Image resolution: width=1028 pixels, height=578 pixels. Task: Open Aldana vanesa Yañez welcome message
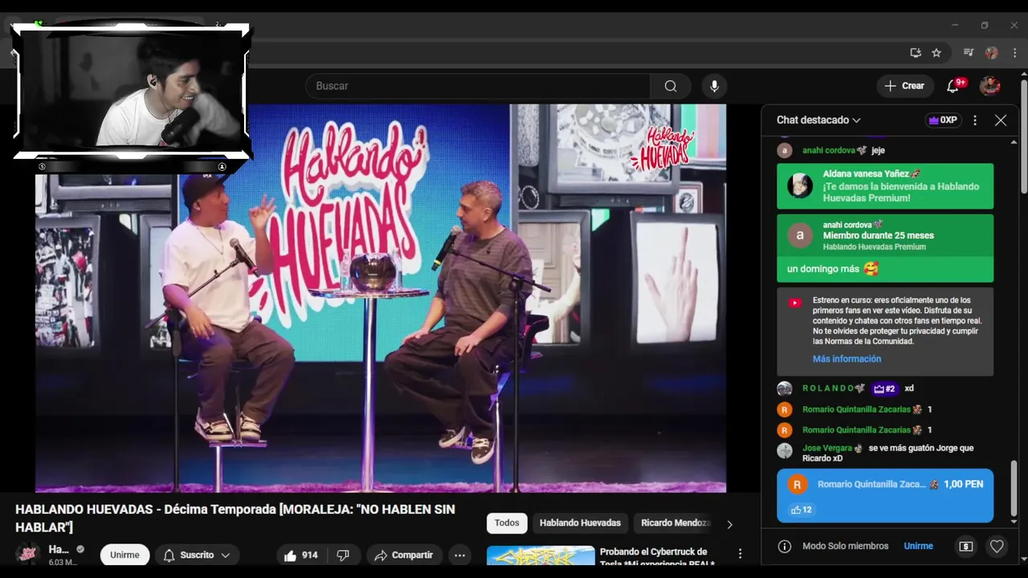click(885, 186)
